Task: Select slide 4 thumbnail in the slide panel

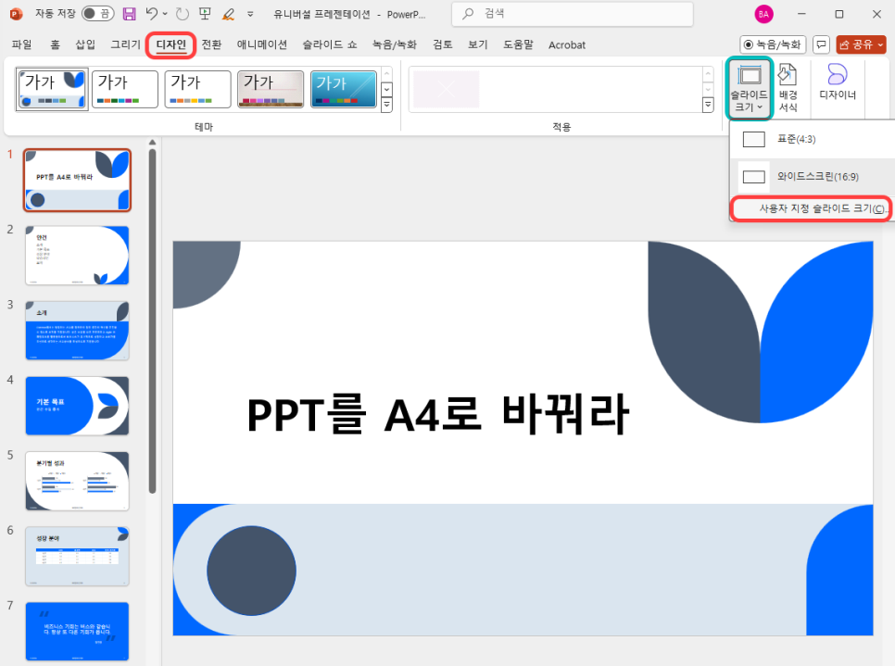Action: pyautogui.click(x=77, y=405)
